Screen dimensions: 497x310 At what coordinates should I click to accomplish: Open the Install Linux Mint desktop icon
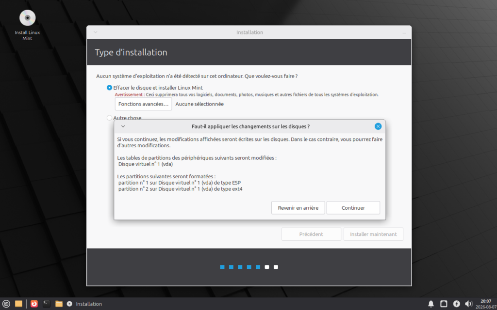coord(28,25)
